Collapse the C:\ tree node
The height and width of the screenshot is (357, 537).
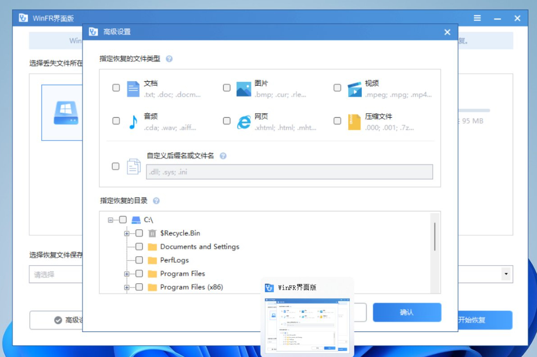pos(110,220)
